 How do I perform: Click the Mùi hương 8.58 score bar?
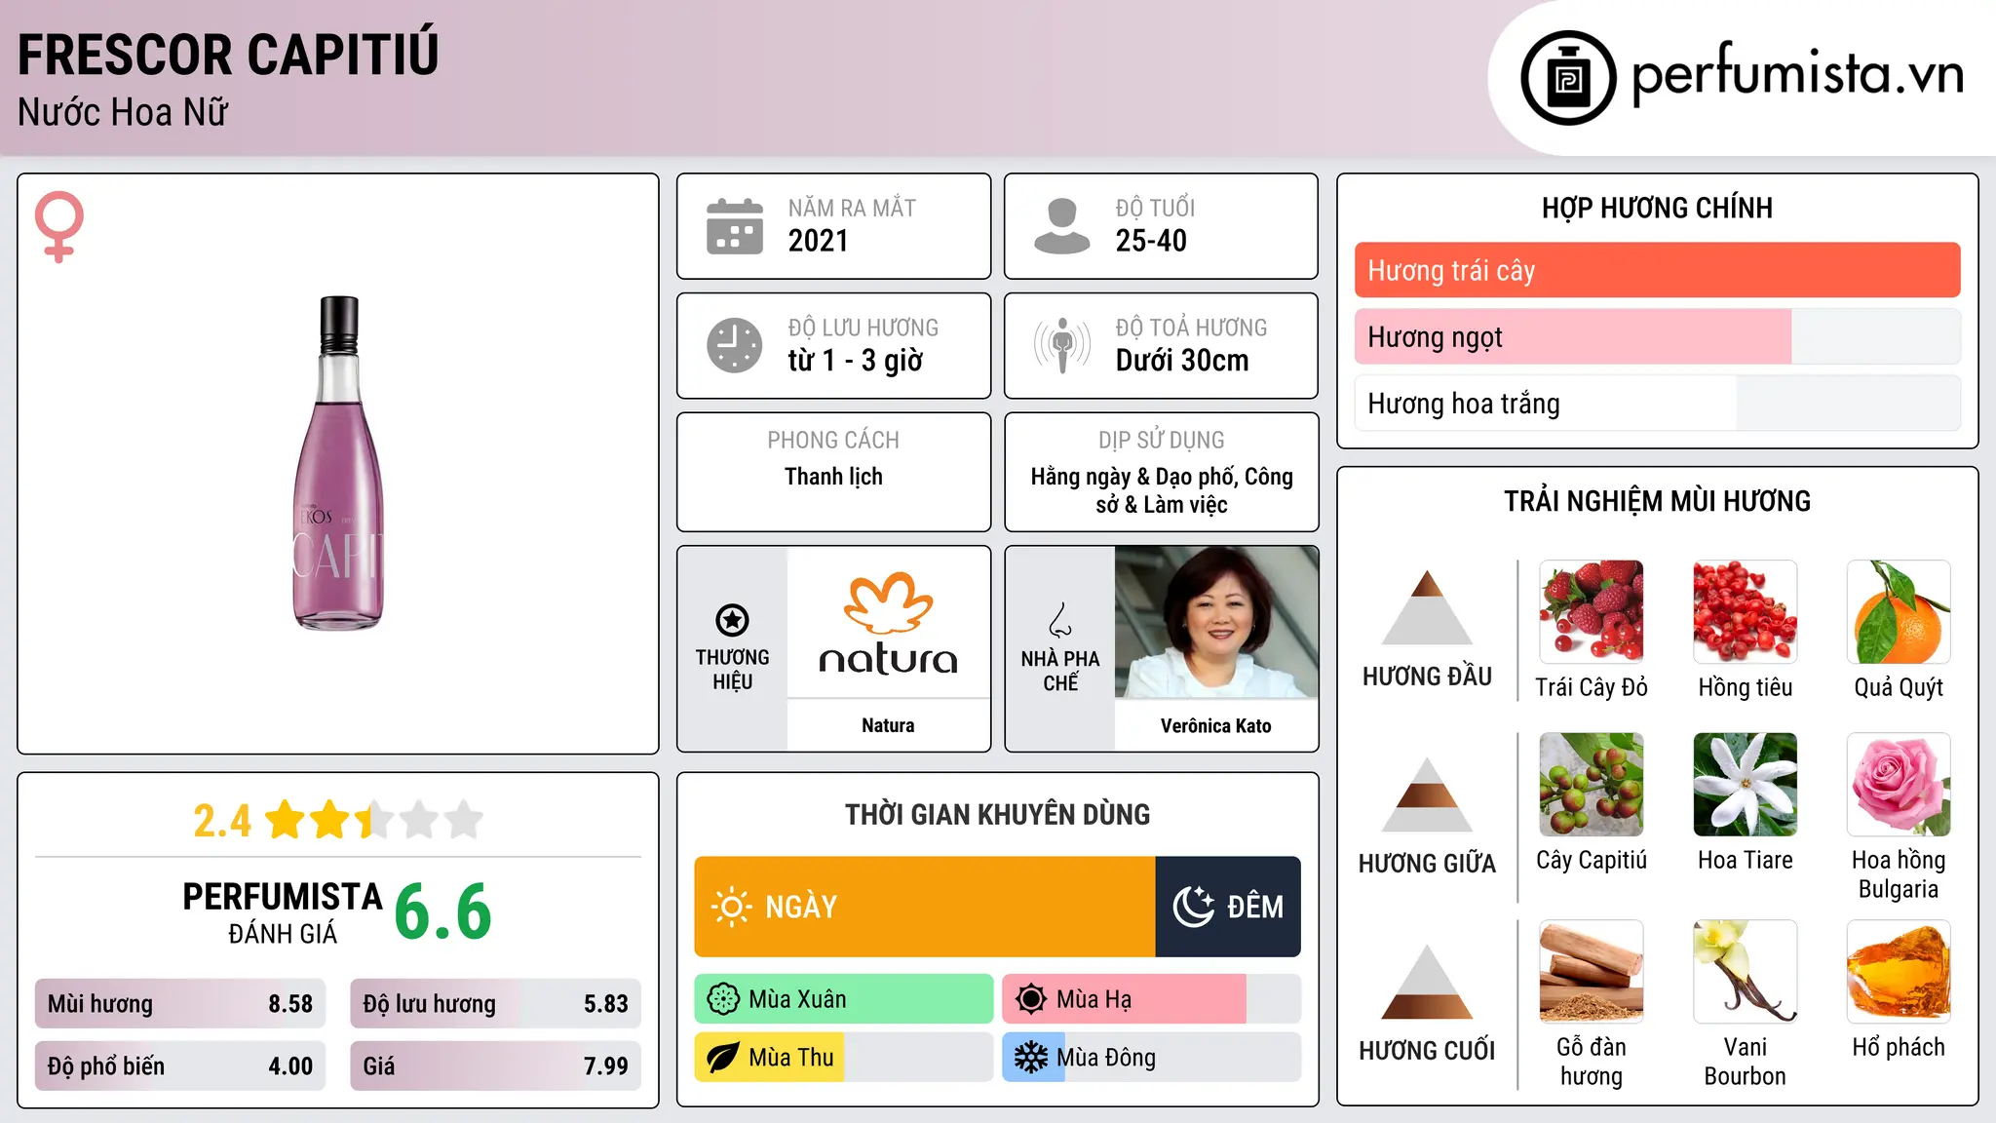tap(180, 1004)
